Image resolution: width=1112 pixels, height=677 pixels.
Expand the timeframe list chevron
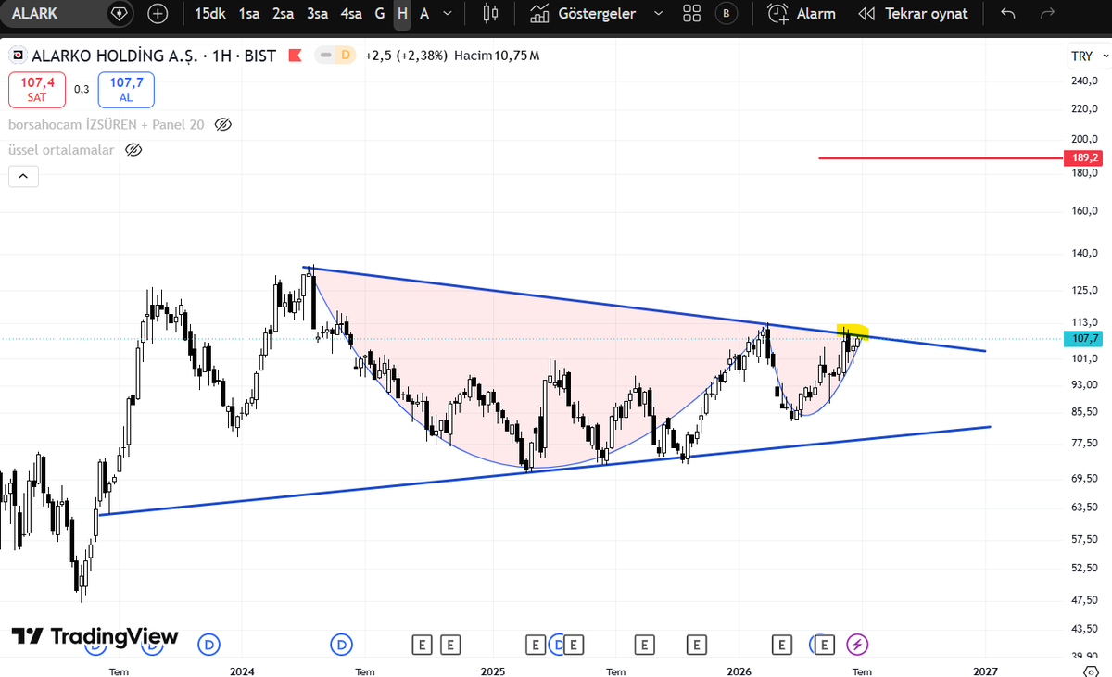click(449, 14)
